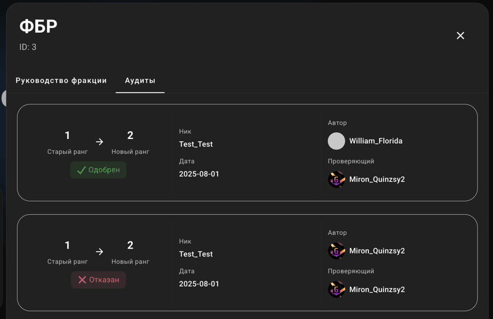
Task: Select the Аудиты tab
Action: pos(140,80)
